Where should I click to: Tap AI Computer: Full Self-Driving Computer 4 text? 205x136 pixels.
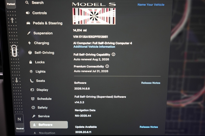(x=102, y=43)
